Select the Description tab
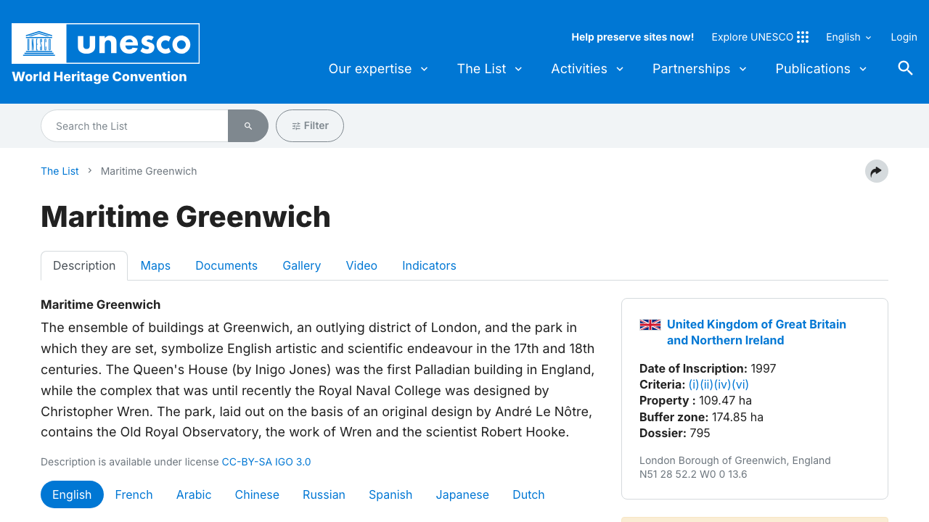Viewport: 929px width, 522px height. pyautogui.click(x=84, y=265)
